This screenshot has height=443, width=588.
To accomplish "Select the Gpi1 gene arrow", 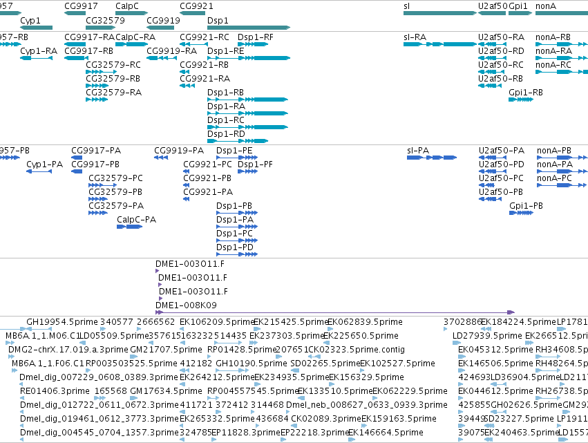I will pos(520,13).
